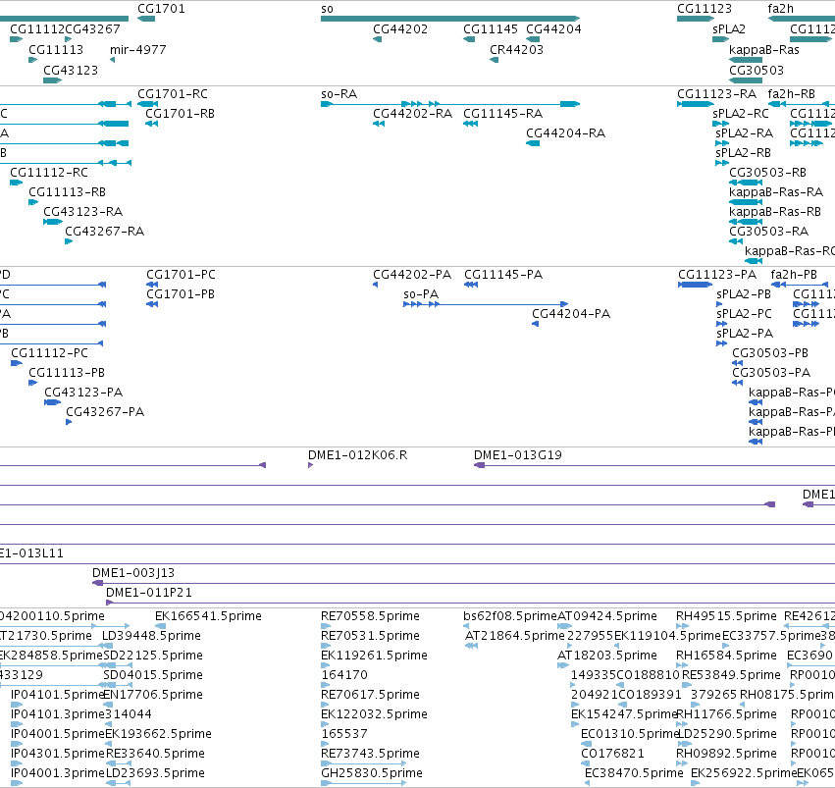
Task: Click protein CG43123-PA
Action: [83, 392]
